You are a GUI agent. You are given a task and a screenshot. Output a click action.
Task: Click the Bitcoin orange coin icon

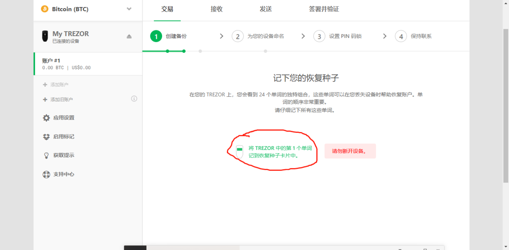pyautogui.click(x=45, y=9)
